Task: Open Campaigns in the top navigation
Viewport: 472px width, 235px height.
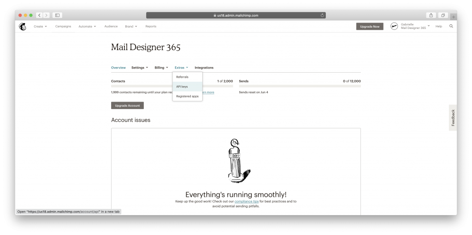Action: (63, 27)
